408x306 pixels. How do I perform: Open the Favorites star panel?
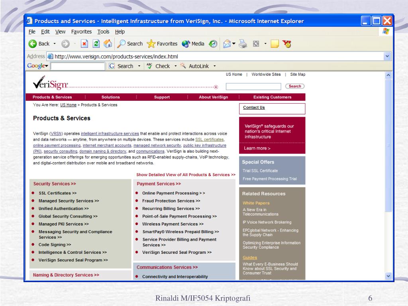162,44
